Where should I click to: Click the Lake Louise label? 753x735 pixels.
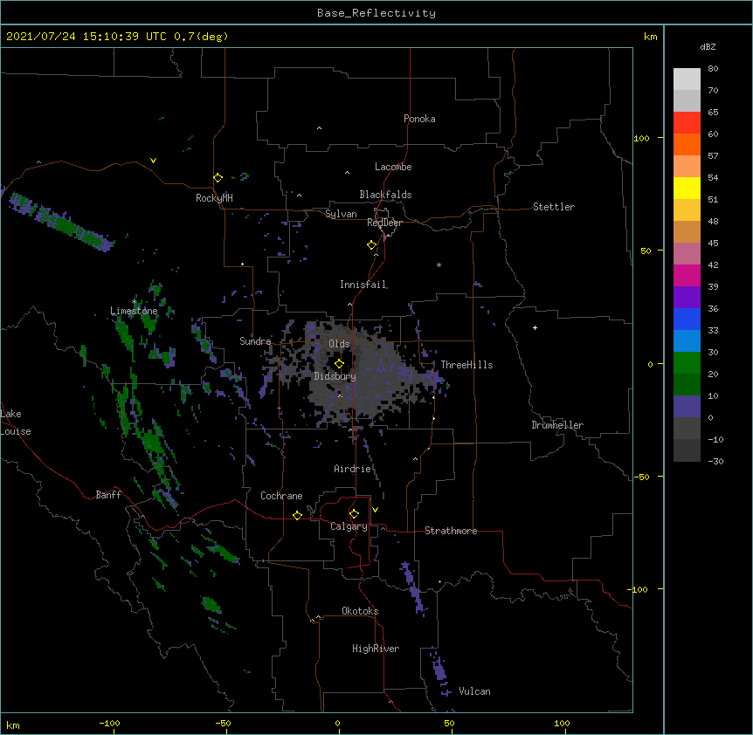[16, 422]
